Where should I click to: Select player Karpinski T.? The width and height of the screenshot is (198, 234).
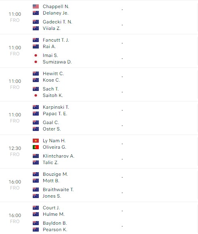click(56, 107)
